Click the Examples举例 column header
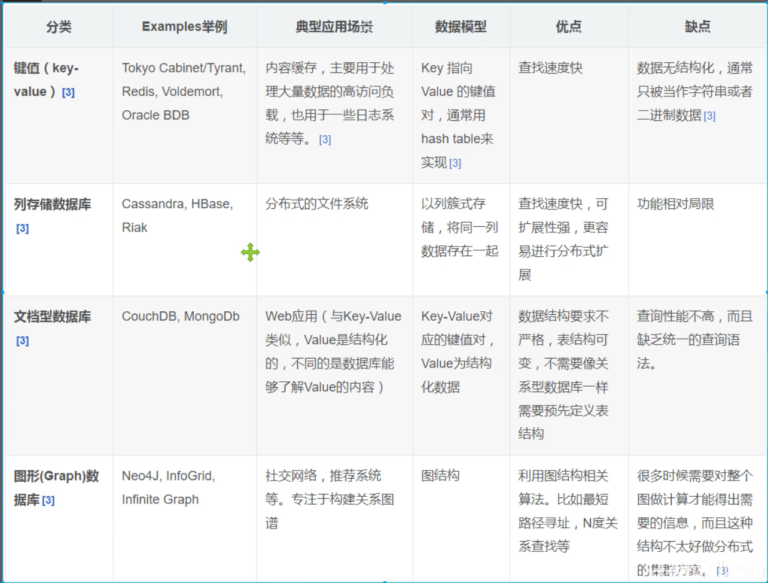768x583 pixels. pos(185,26)
